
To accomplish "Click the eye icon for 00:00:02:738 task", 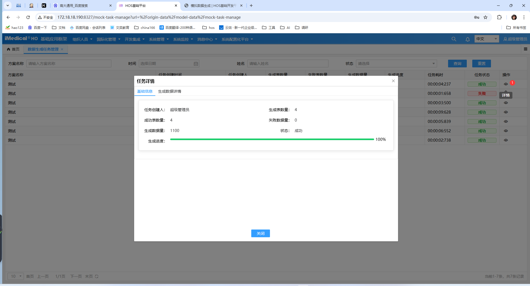I will pyautogui.click(x=506, y=140).
